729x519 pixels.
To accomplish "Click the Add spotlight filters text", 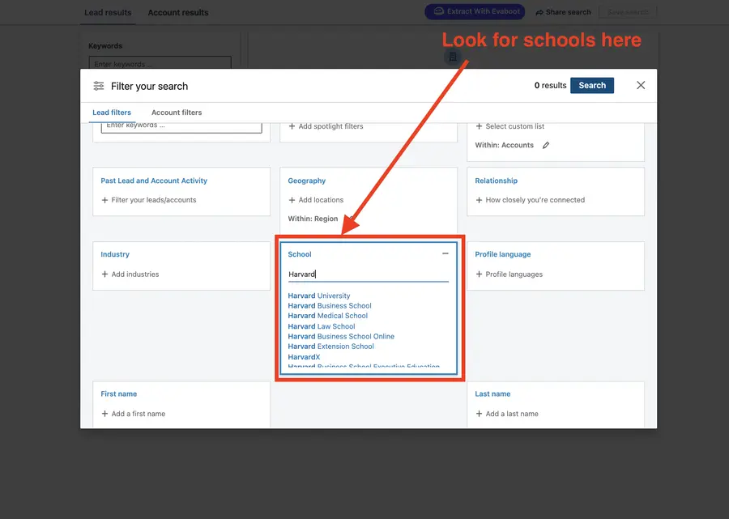I will [330, 126].
